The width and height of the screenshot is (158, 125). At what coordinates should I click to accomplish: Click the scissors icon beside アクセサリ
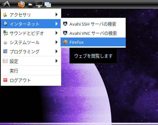point(5,15)
